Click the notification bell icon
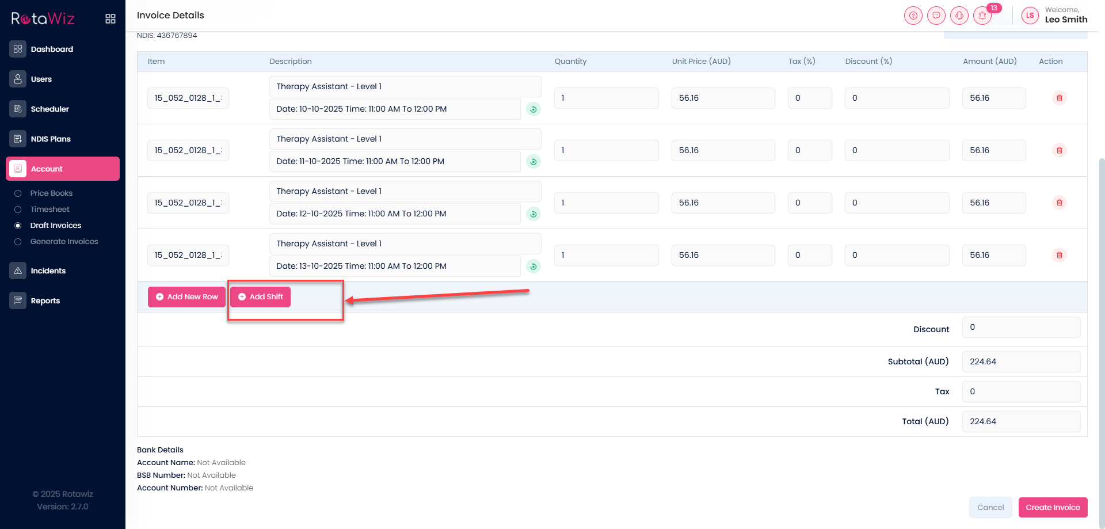 coord(982,16)
